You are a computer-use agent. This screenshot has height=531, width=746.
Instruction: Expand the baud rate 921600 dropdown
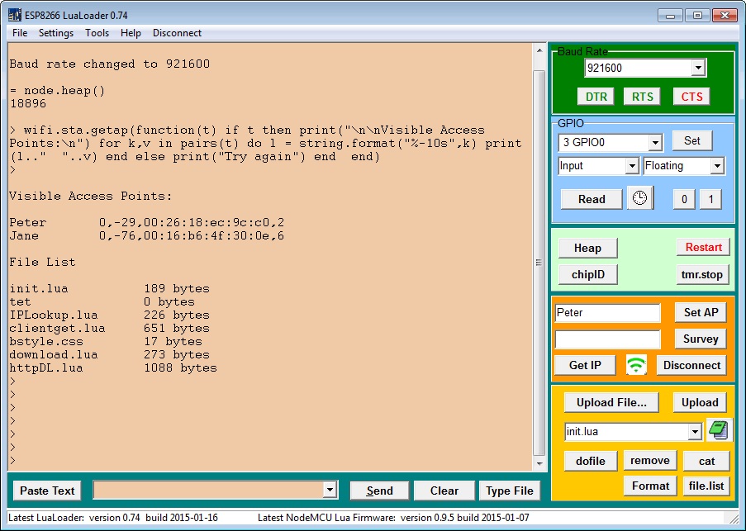(698, 68)
